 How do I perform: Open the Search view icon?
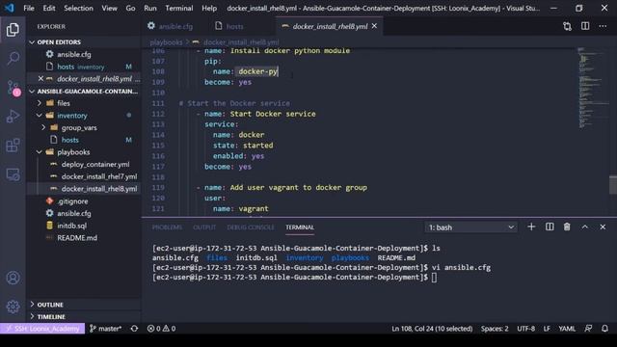tap(13, 58)
